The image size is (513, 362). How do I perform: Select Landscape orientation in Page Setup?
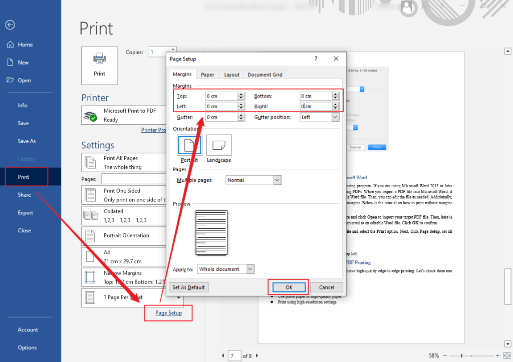click(219, 145)
